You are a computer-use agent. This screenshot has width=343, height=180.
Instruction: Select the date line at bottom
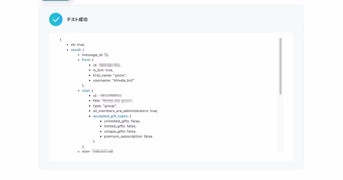(97, 151)
